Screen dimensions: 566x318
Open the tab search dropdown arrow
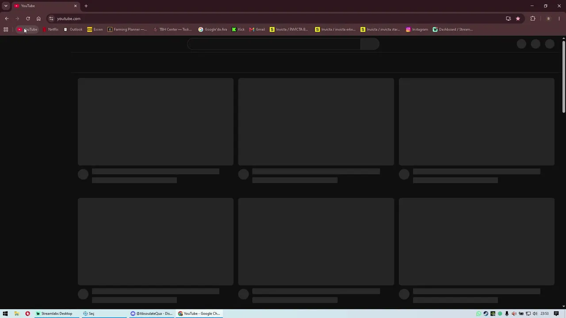click(6, 6)
